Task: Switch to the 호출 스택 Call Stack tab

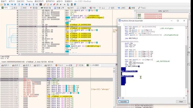Action: 59,8
